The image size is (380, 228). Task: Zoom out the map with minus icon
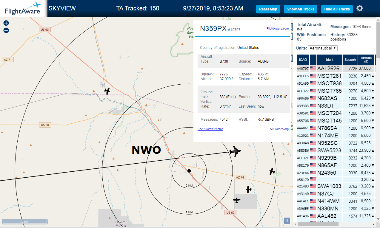[6, 30]
